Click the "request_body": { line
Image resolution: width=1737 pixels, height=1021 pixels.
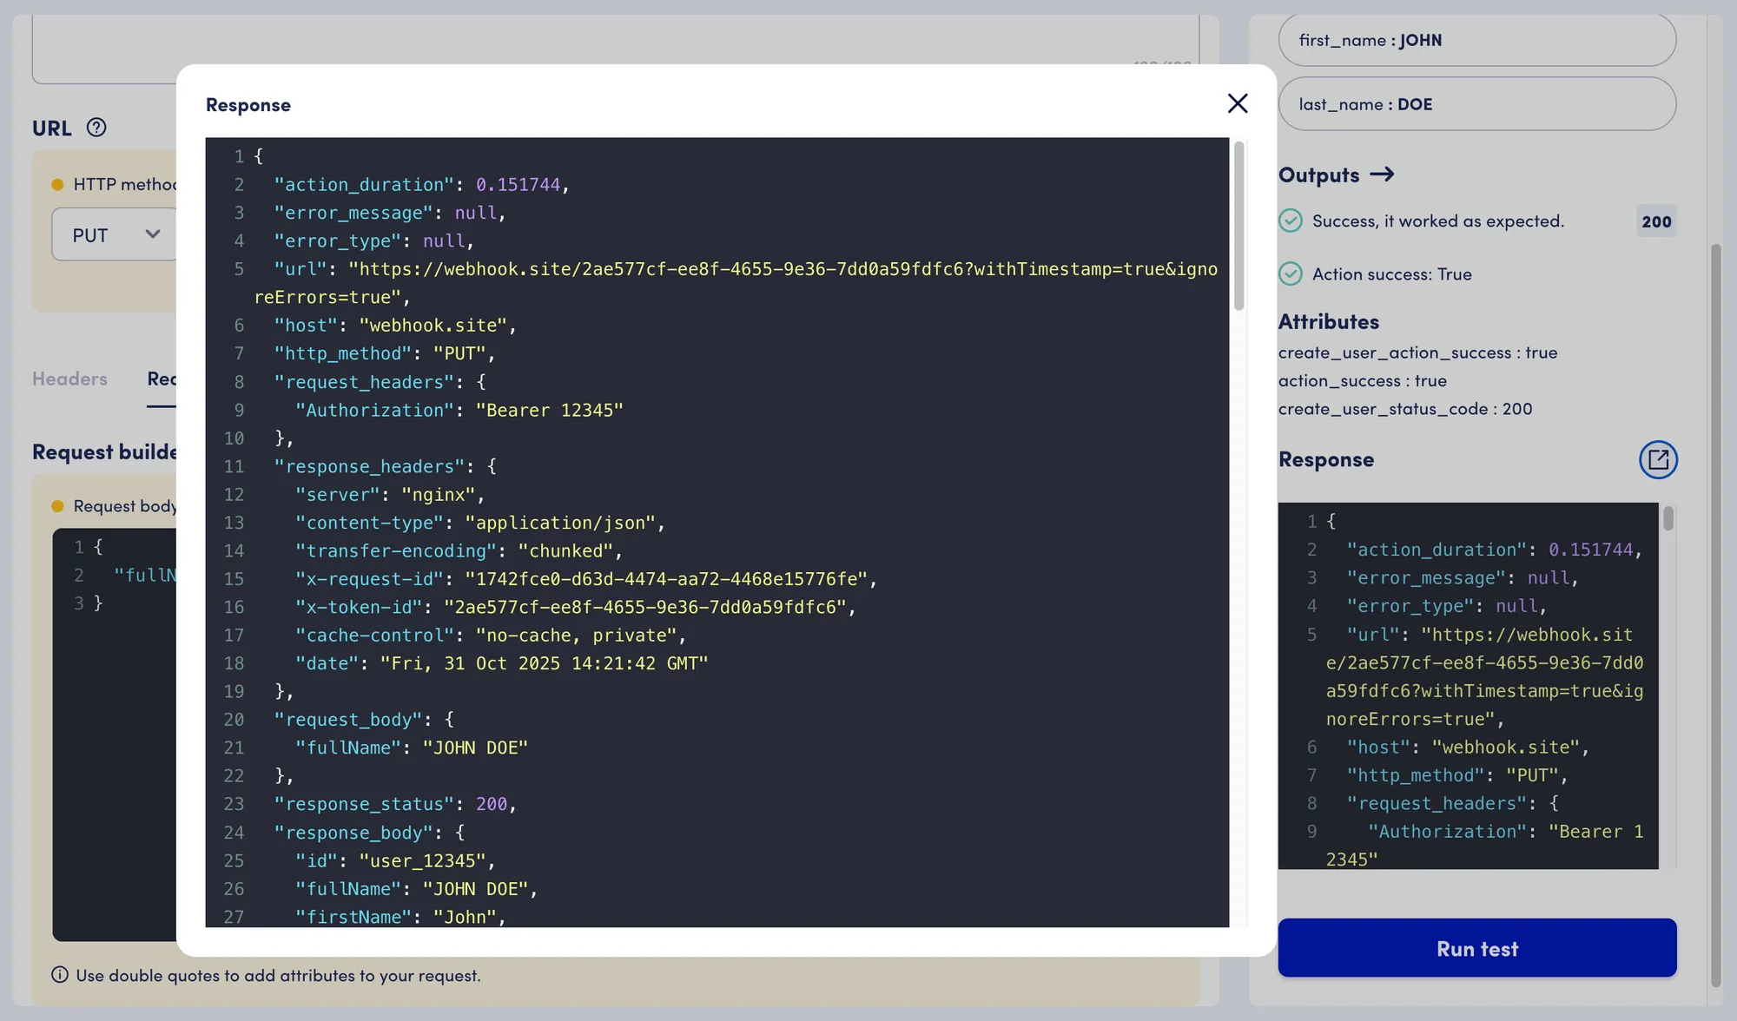pos(364,719)
